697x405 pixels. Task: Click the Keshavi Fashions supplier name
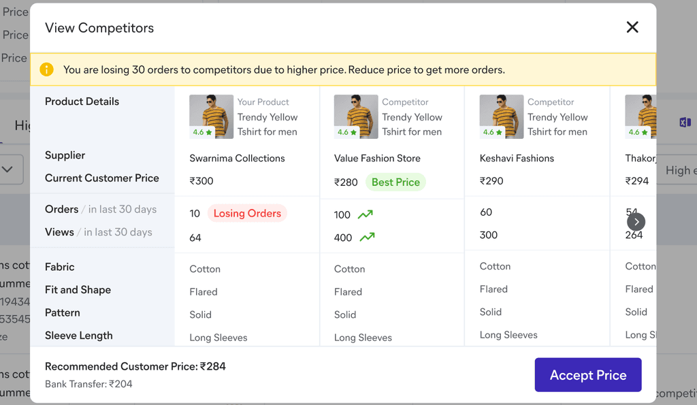tap(517, 159)
